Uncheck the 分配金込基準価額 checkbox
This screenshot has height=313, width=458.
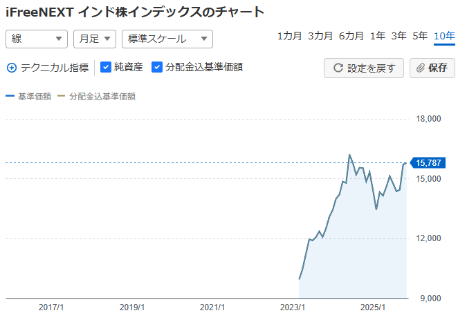click(x=157, y=67)
